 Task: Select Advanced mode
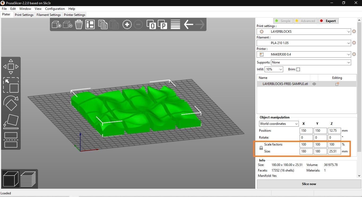coord(305,21)
